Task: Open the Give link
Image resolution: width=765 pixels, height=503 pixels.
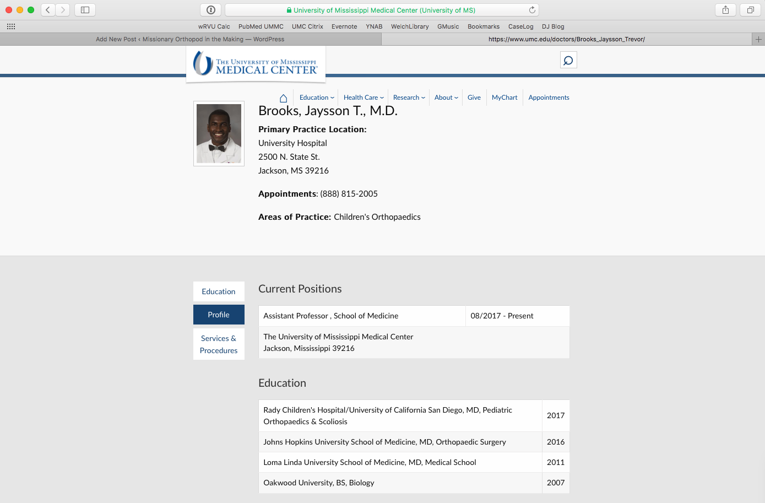Action: (474, 98)
